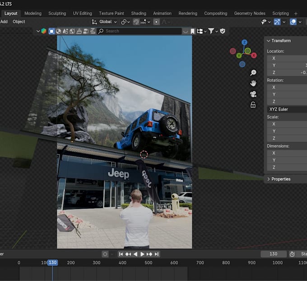Open the pivot point dropdown arrow
Viewport: 307px width, 281px height.
(x=128, y=22)
